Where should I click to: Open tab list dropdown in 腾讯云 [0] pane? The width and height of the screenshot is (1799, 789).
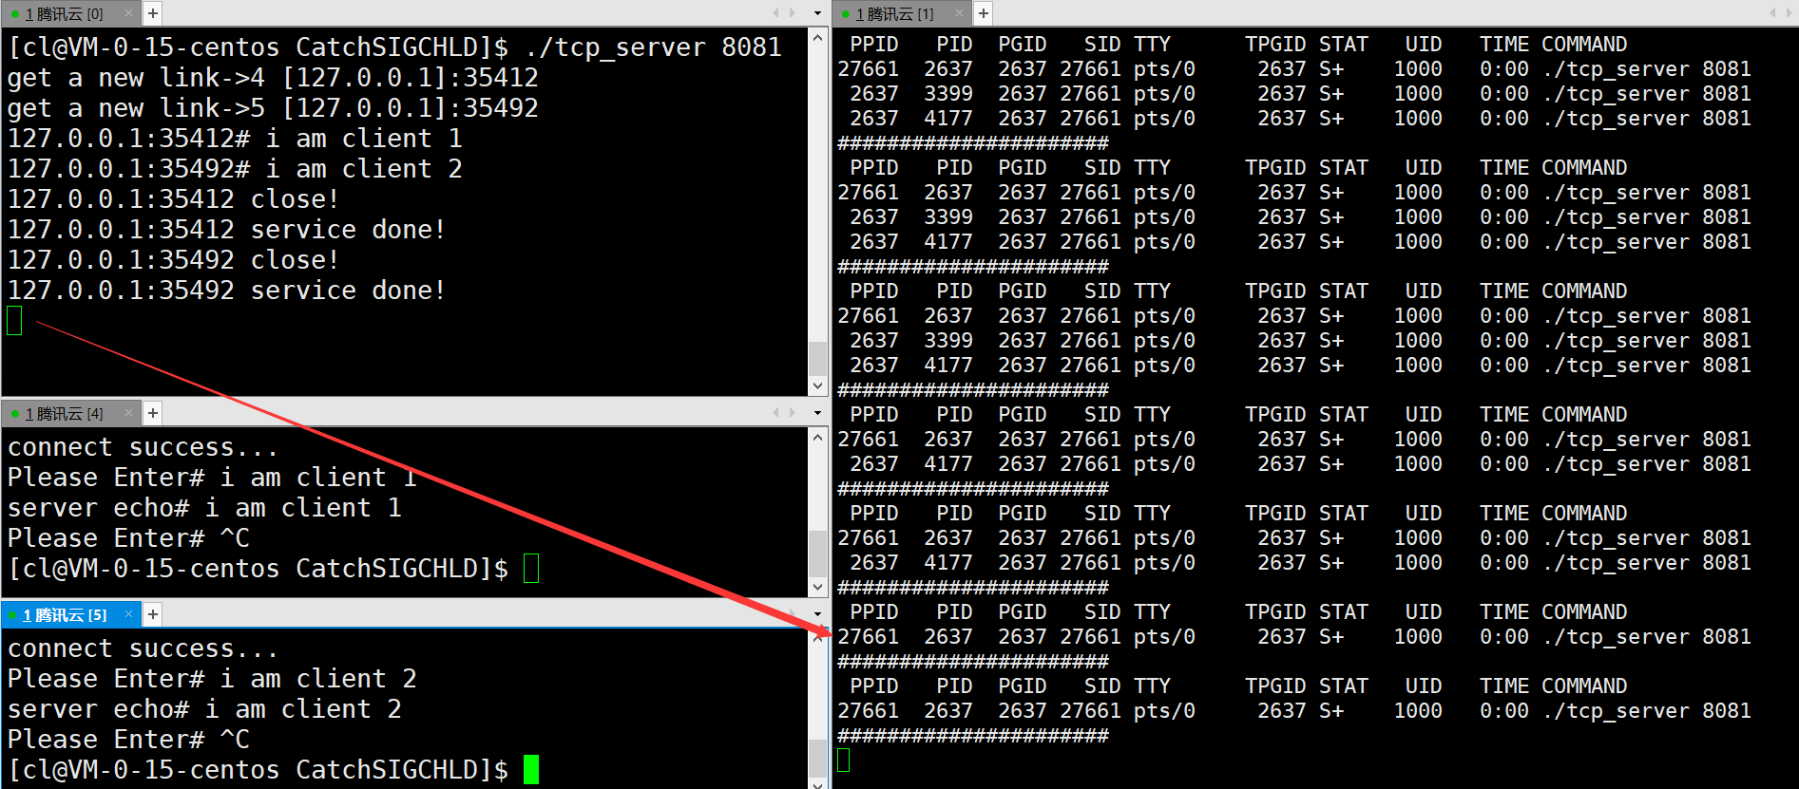[x=817, y=13]
